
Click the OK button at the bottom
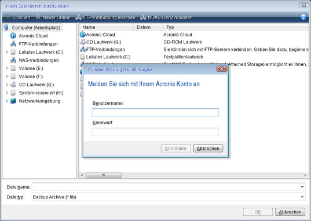[258, 212]
